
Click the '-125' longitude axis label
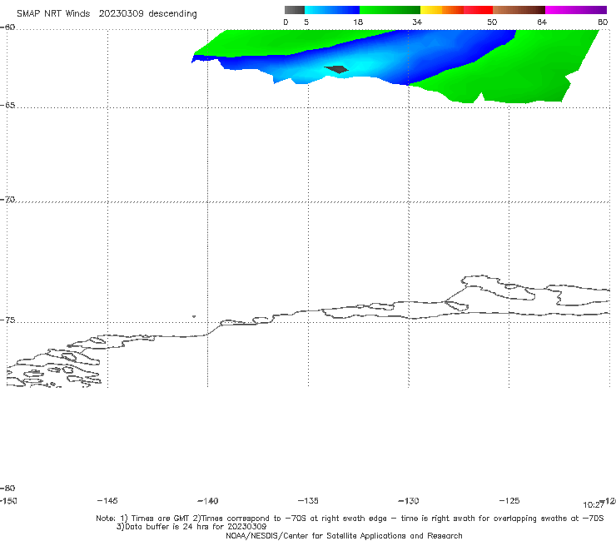pyautogui.click(x=509, y=500)
